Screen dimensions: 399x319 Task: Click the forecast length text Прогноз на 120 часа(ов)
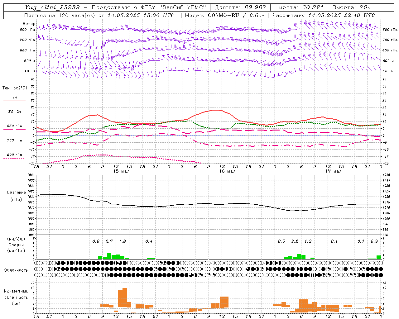pos(60,15)
